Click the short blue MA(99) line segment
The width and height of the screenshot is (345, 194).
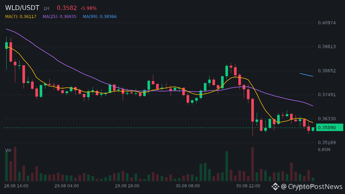(x=306, y=75)
